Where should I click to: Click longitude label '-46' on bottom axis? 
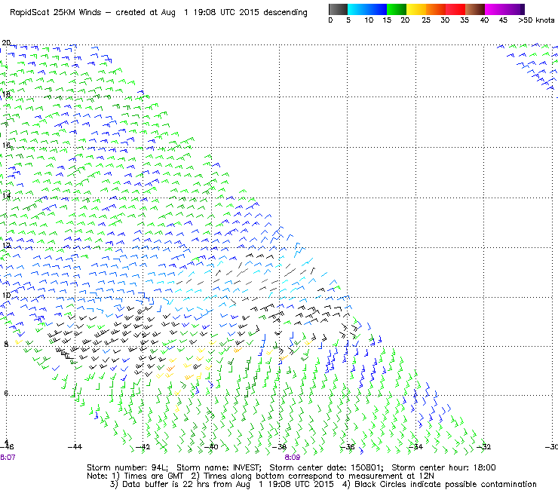6,446
